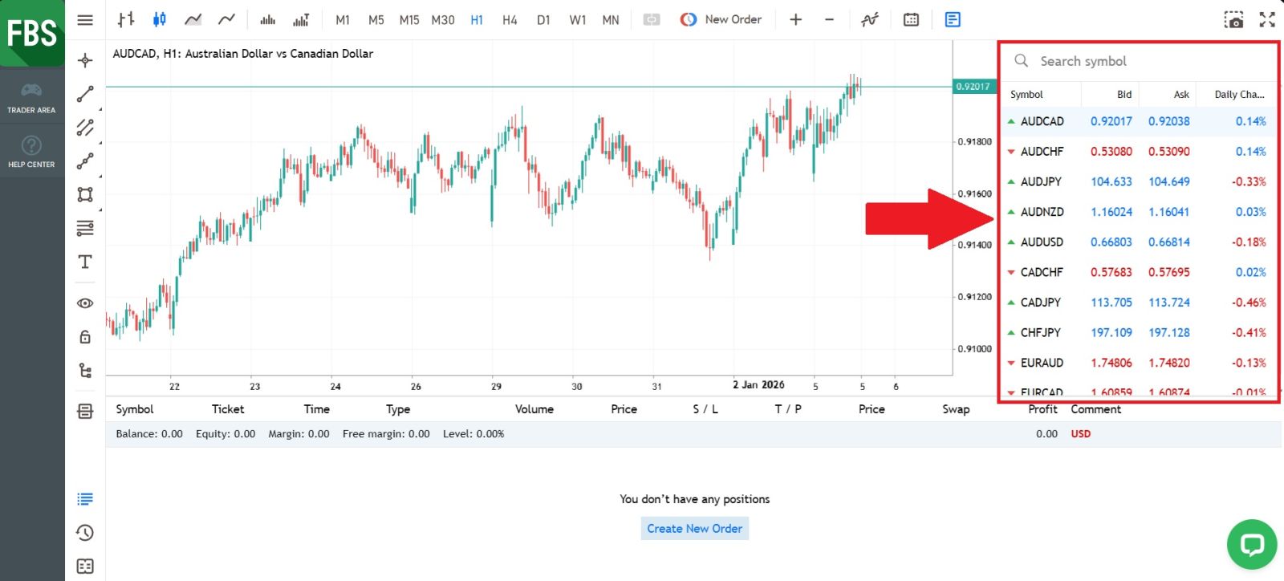Switch timeframe to M15
The image size is (1284, 581).
tap(409, 20)
